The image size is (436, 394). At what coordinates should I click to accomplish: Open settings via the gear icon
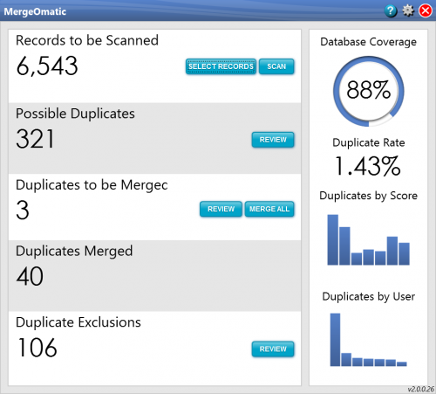pyautogui.click(x=408, y=11)
